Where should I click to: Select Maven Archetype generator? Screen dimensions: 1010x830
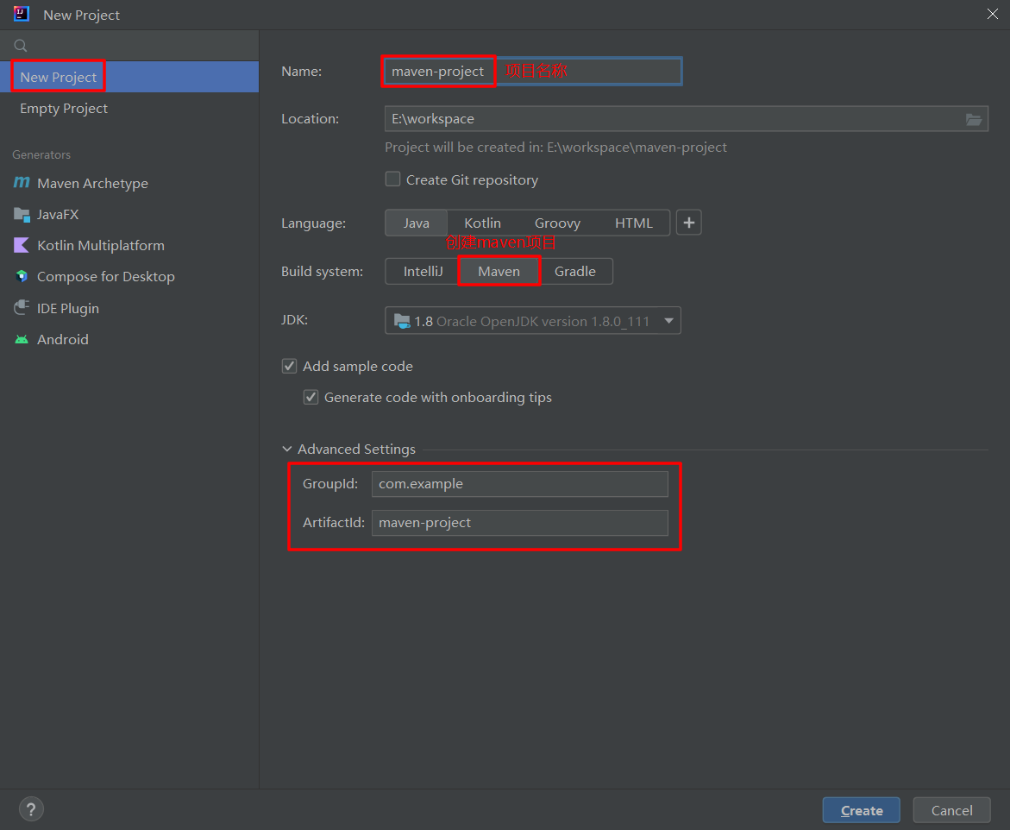(129, 183)
